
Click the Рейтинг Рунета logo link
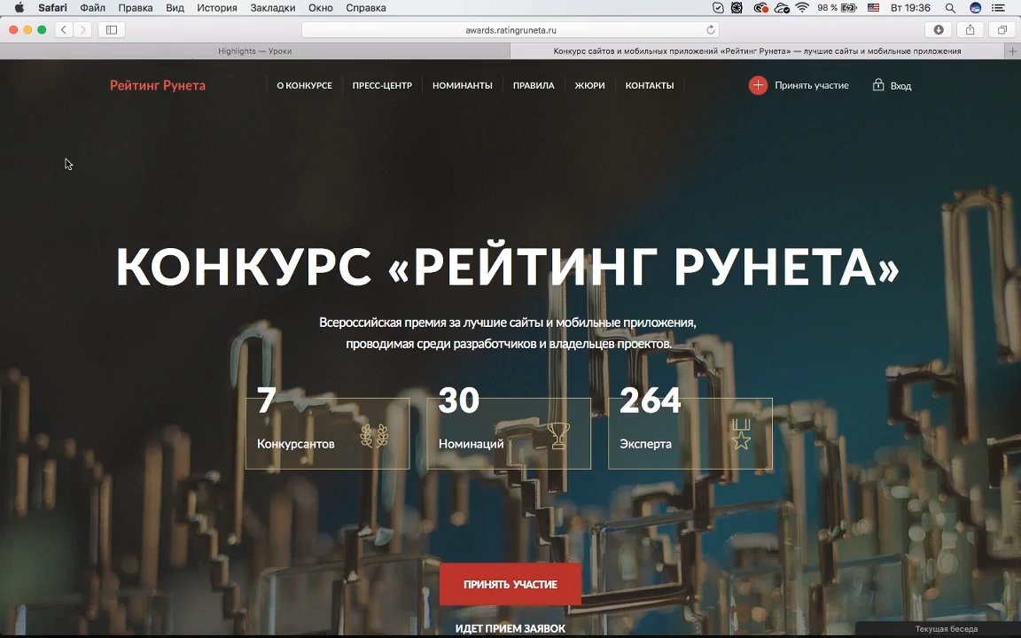click(158, 85)
